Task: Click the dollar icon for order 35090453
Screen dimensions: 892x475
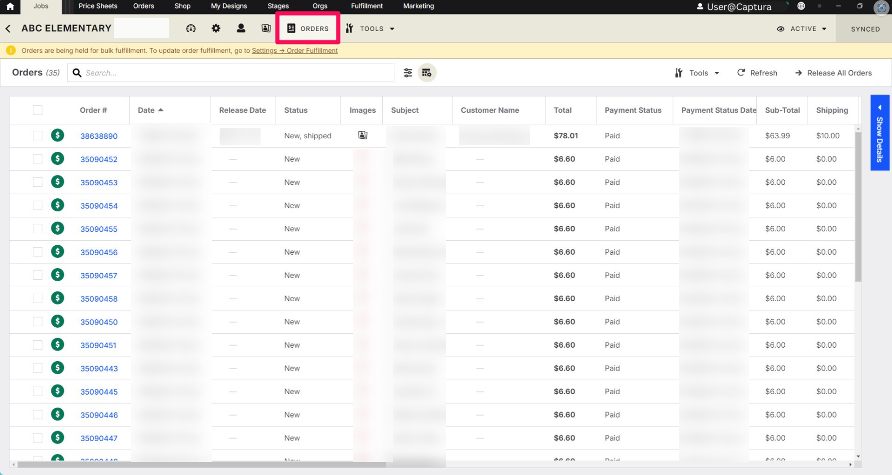Action: [57, 182]
